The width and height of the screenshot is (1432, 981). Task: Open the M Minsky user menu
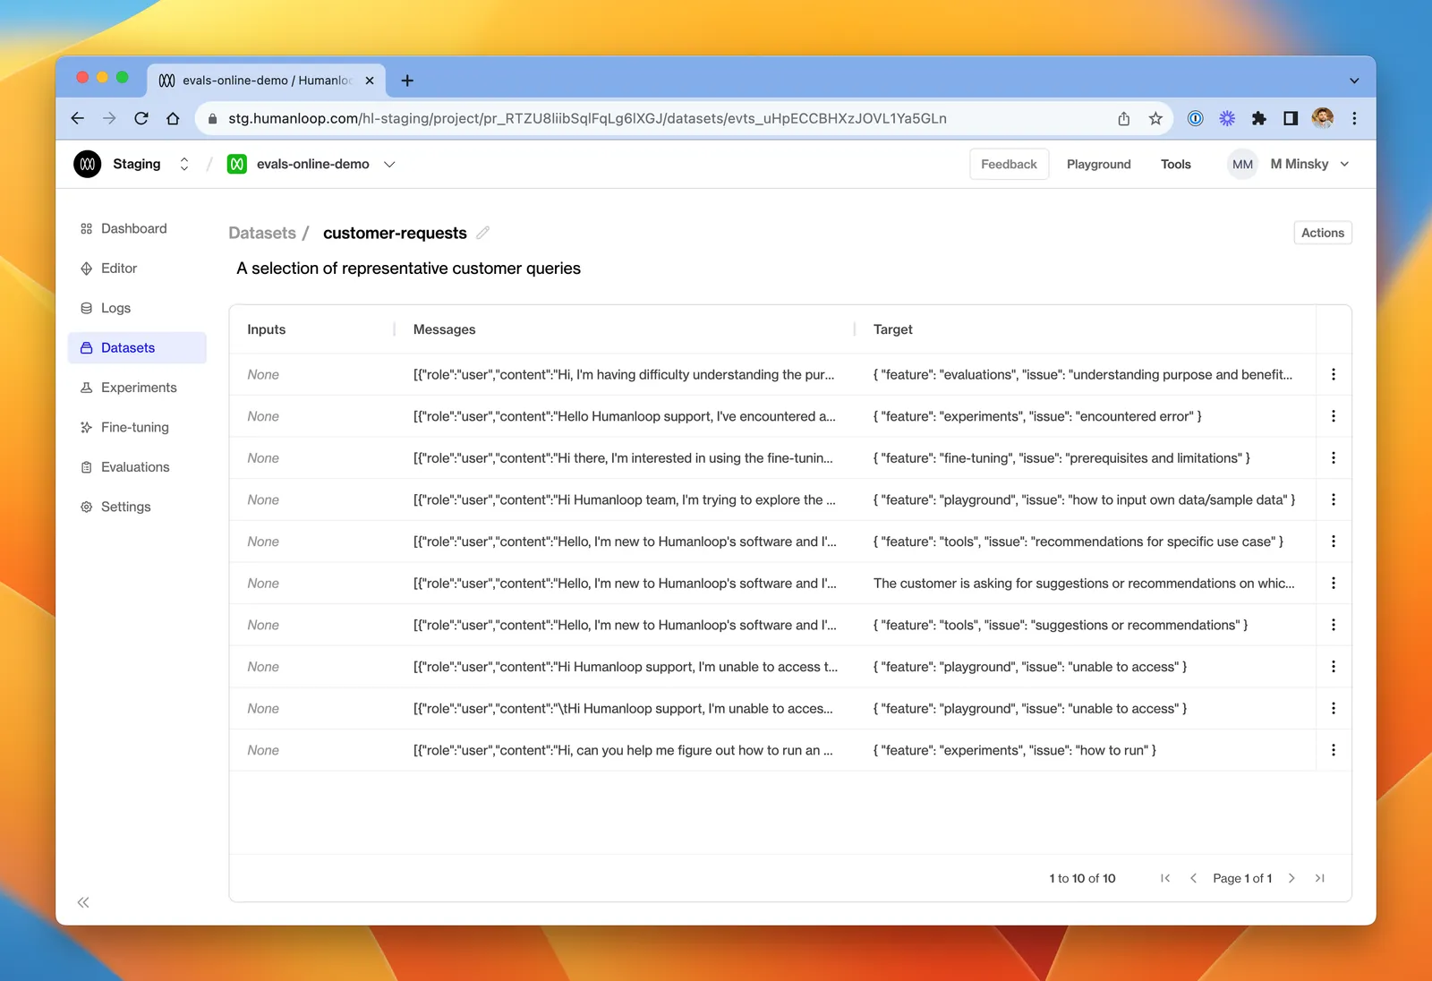pyautogui.click(x=1289, y=164)
